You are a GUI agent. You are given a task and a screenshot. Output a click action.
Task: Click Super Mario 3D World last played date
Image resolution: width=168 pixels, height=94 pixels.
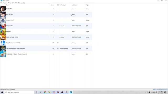point(76,37)
